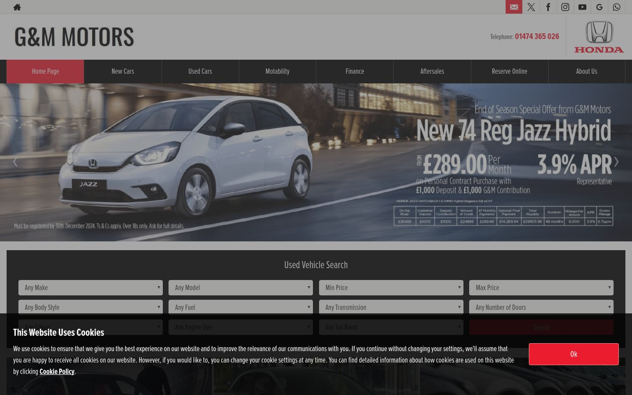This screenshot has height=395, width=632.
Task: Click the Honda logo
Action: tap(599, 37)
